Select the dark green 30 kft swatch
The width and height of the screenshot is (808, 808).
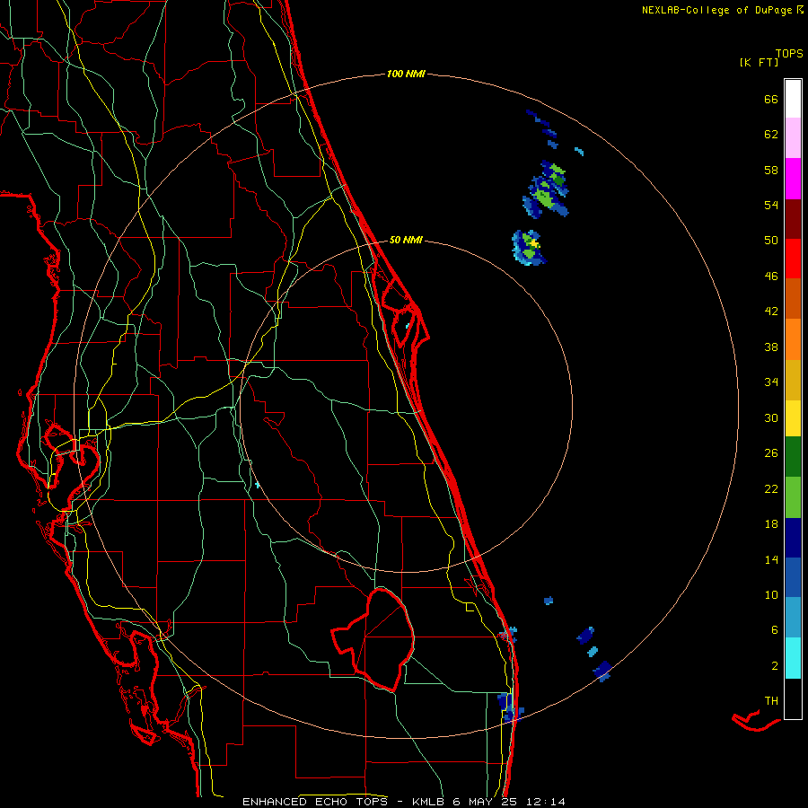(x=793, y=457)
